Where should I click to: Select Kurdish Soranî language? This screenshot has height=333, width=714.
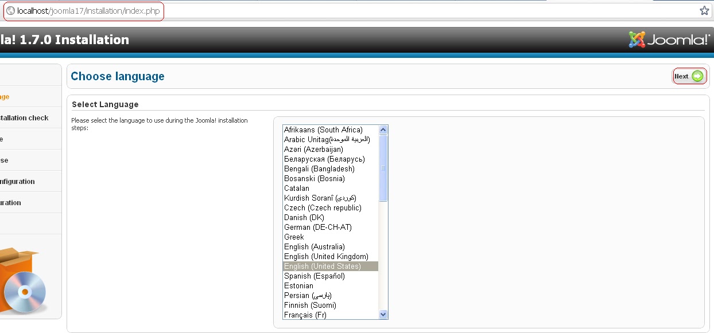tap(331, 198)
